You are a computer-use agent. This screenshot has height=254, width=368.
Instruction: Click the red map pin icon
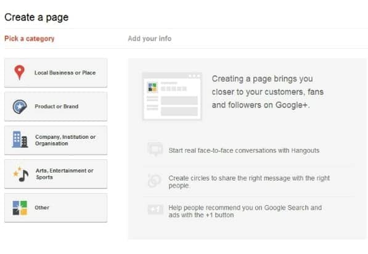(20, 72)
